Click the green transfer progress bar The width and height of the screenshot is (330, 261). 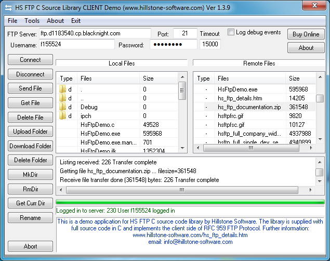click(x=190, y=202)
